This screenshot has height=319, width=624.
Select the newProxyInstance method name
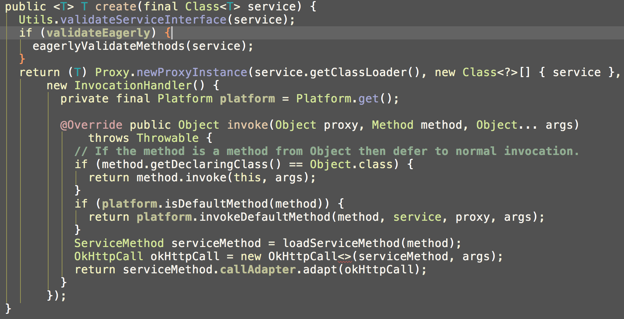pos(192,72)
